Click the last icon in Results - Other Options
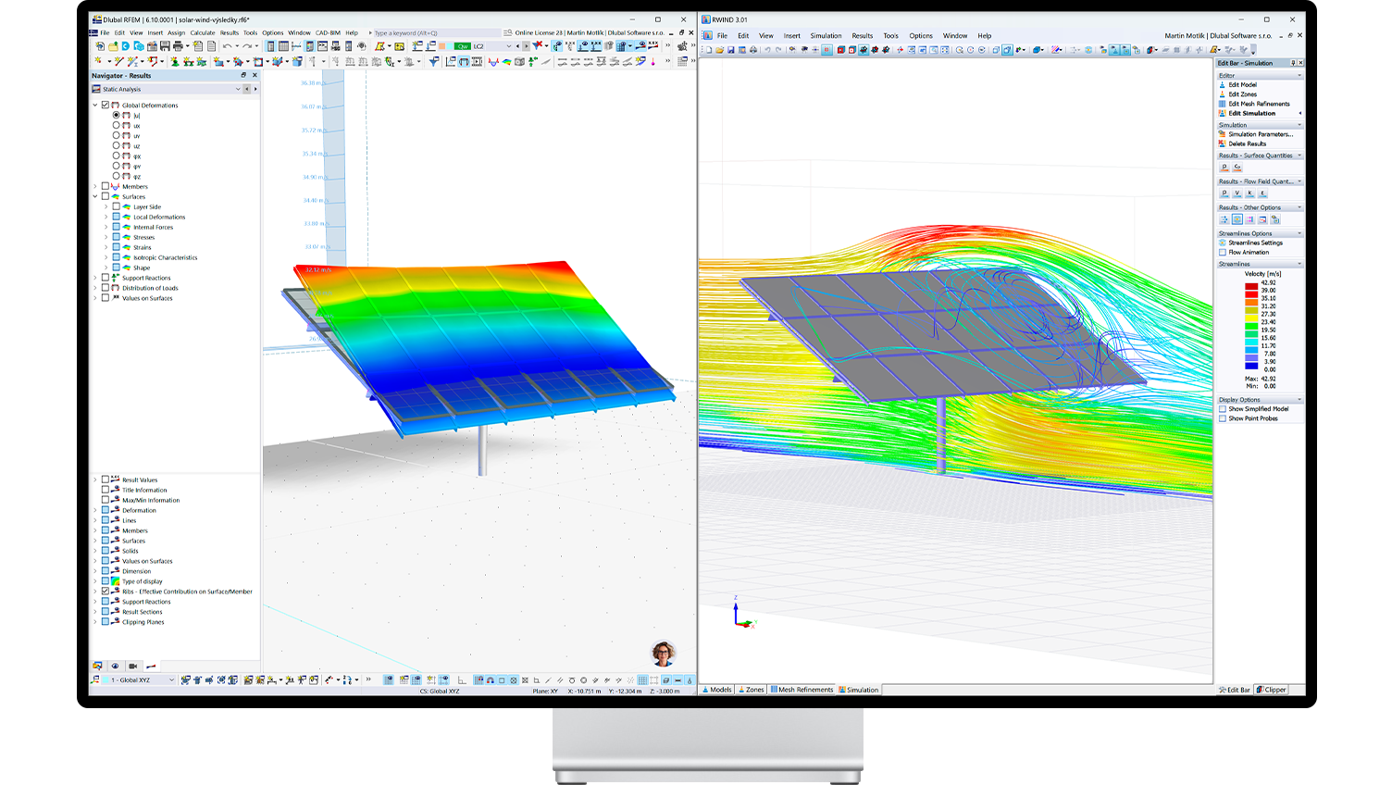This screenshot has width=1392, height=785. [1276, 220]
